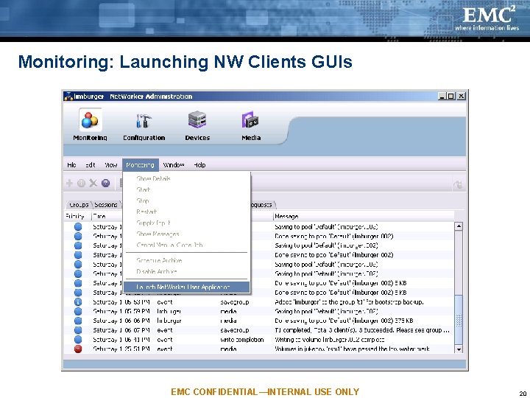Click the log scrollbar down arrow
530x398 pixels.
point(459,349)
